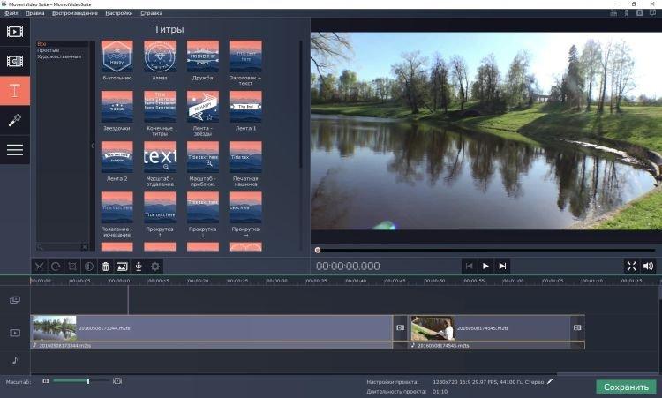The image size is (662, 398).
Task: Click the microphone record audio button
Action: point(139,267)
